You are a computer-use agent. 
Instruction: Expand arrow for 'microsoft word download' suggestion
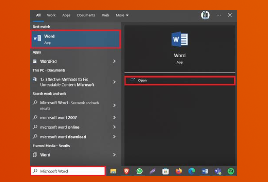[x=114, y=137]
